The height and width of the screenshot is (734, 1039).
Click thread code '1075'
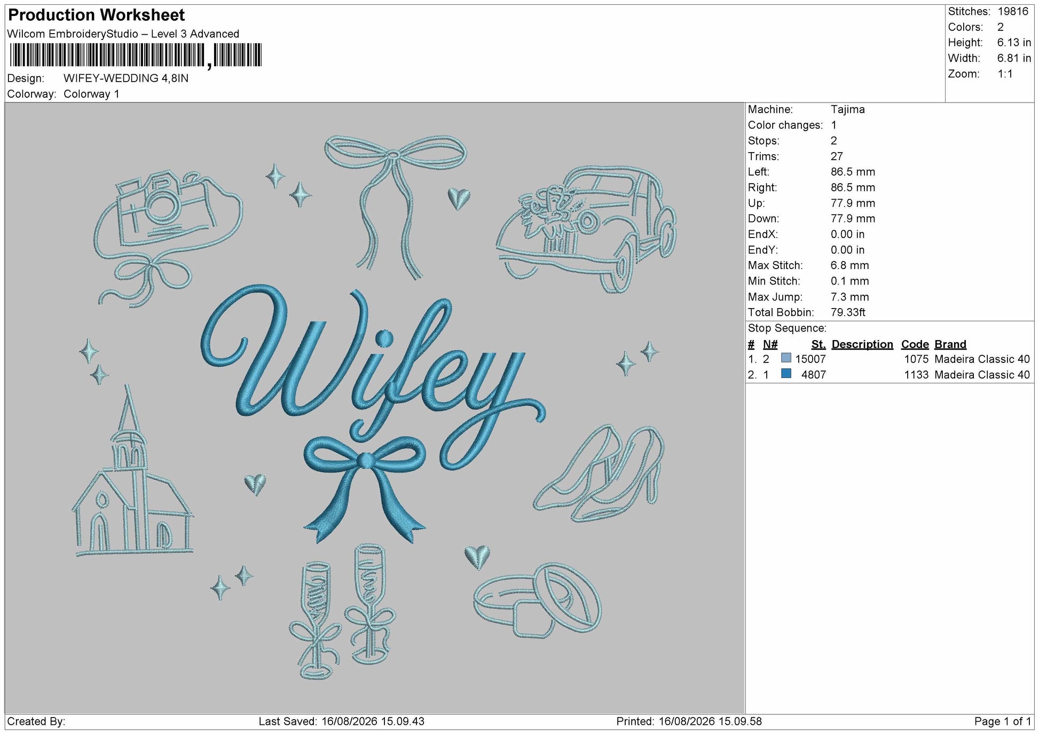pyautogui.click(x=916, y=359)
